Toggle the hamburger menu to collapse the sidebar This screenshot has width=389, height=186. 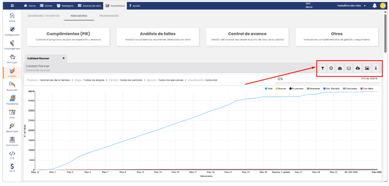pyautogui.click(x=12, y=6)
